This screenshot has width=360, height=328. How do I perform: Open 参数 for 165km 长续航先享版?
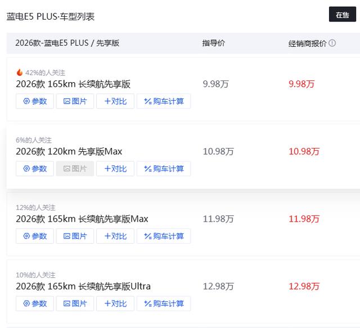[x=35, y=101]
